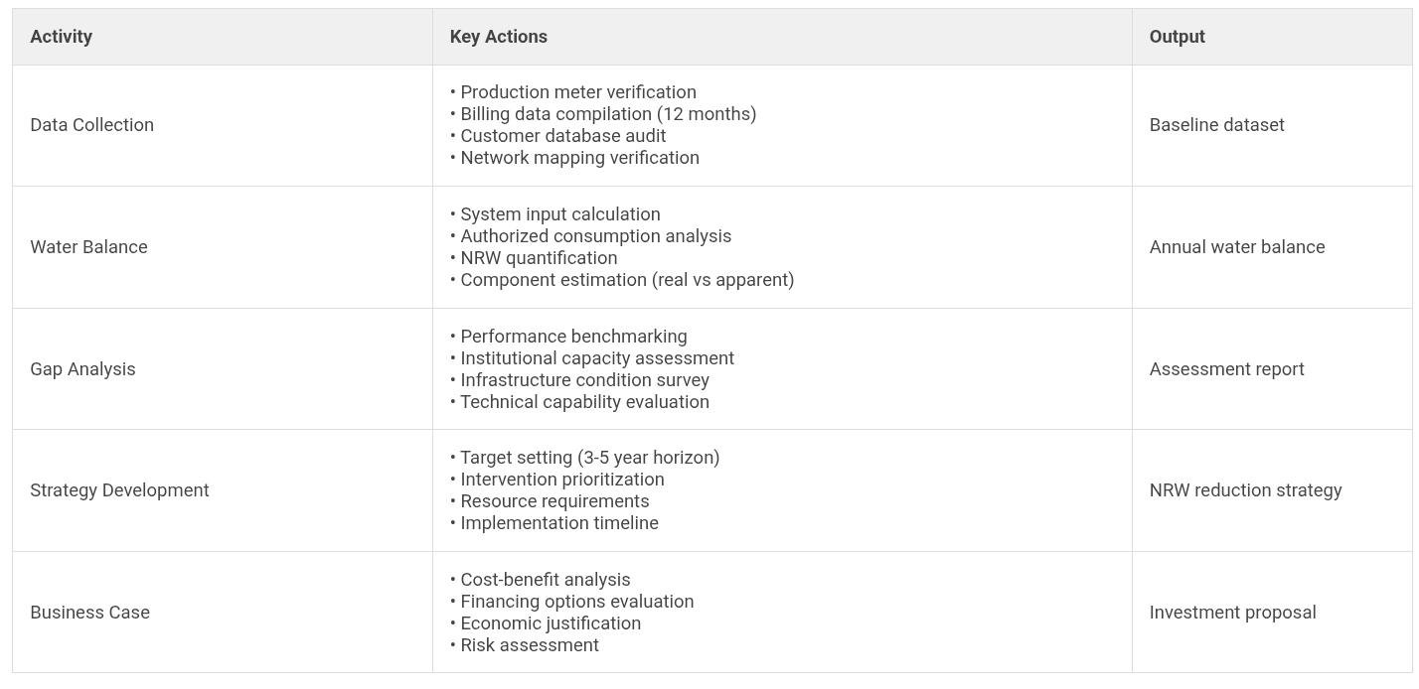Viewport: 1419px width, 689px height.
Task: Click the NRW reduction strategy output
Action: pyautogui.click(x=1245, y=490)
